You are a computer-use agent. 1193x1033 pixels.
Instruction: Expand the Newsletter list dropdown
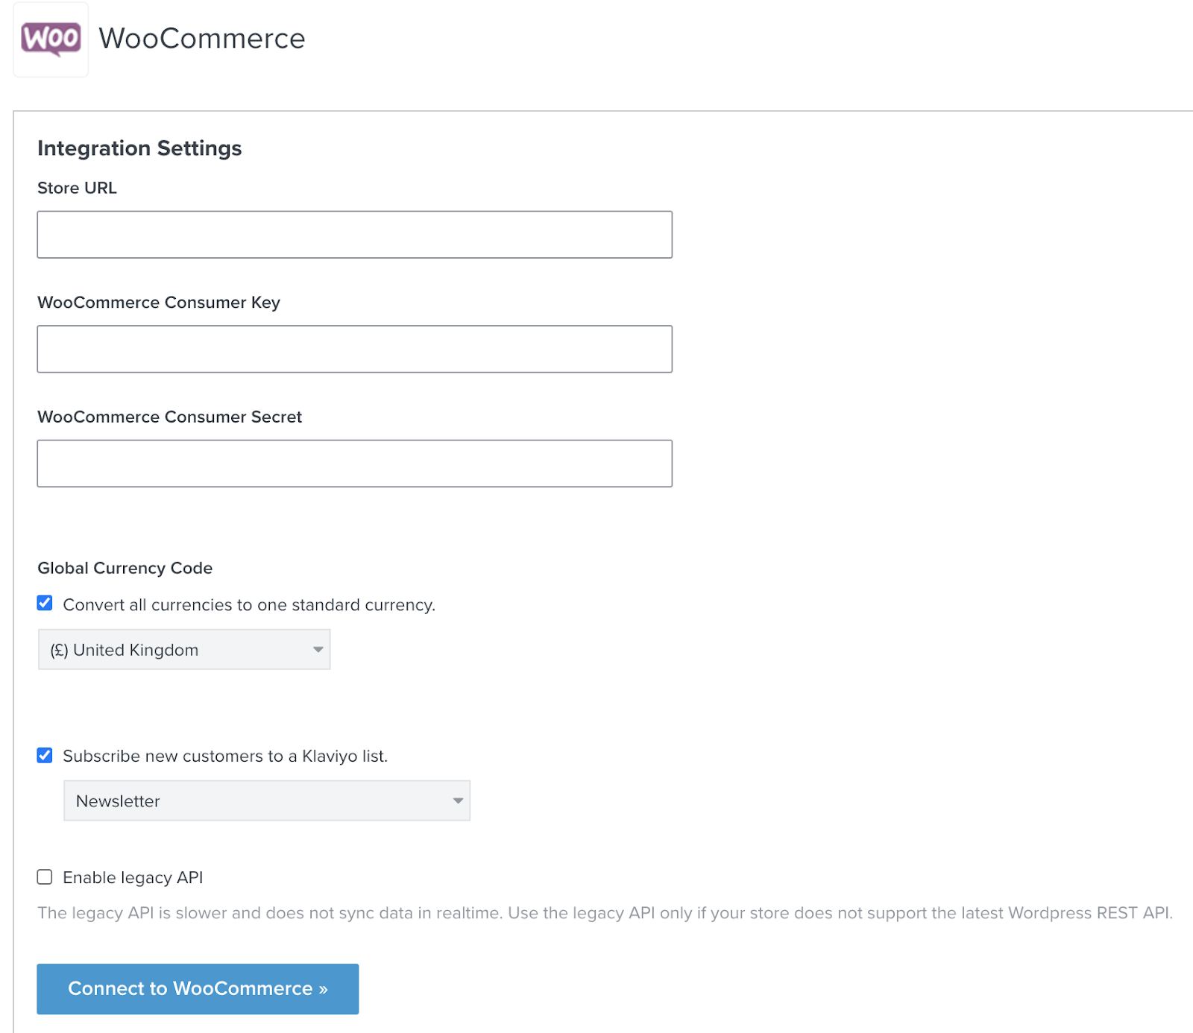267,801
